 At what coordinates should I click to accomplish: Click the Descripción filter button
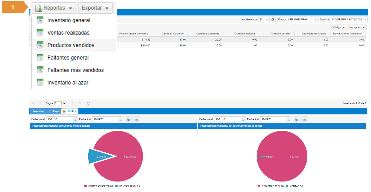tap(357, 27)
